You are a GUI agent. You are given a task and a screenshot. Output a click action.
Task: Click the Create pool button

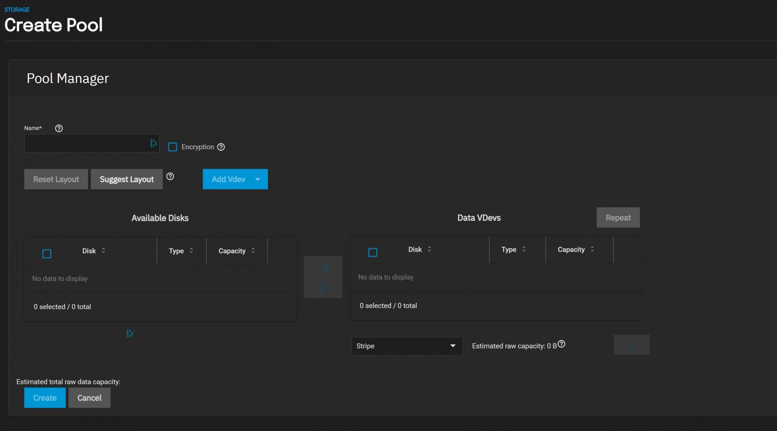(45, 398)
